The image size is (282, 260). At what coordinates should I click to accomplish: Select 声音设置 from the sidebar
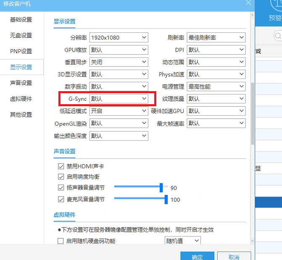coord(21,83)
